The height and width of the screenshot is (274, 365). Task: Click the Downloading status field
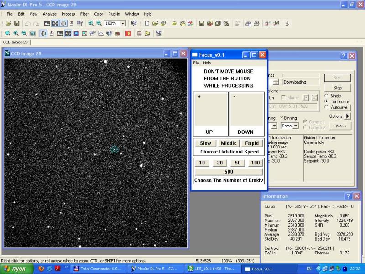click(x=301, y=82)
